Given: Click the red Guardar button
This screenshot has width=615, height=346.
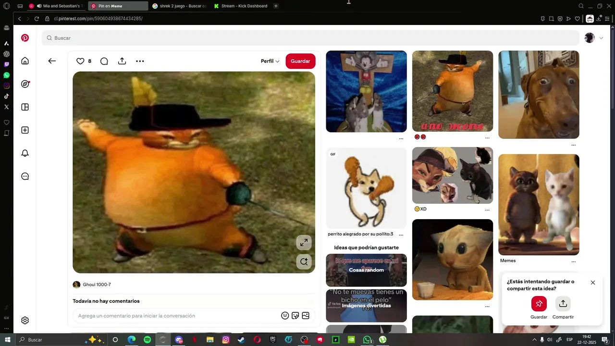Looking at the screenshot, I should click(300, 61).
